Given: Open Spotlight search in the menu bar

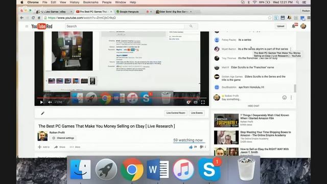Looking at the screenshot, I should click(x=297, y=2).
